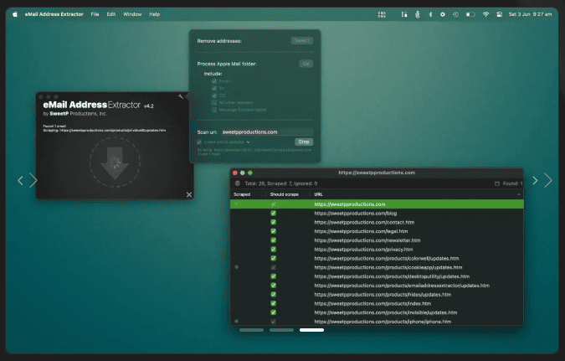565x361 pixels.
Task: Uncheck Should scrape for newsletter.htm
Action: click(x=274, y=240)
